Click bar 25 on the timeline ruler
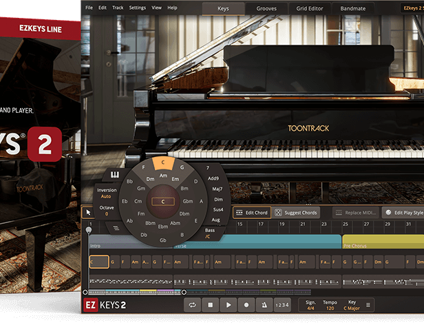The height and width of the screenshot is (336, 424). (346, 224)
